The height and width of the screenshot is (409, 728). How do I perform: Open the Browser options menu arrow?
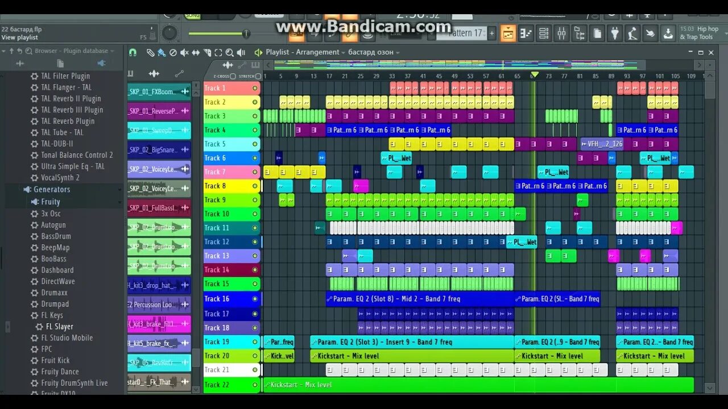[3, 51]
